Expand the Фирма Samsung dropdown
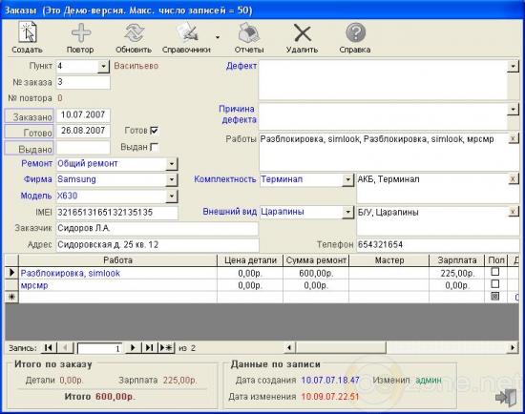 point(172,179)
